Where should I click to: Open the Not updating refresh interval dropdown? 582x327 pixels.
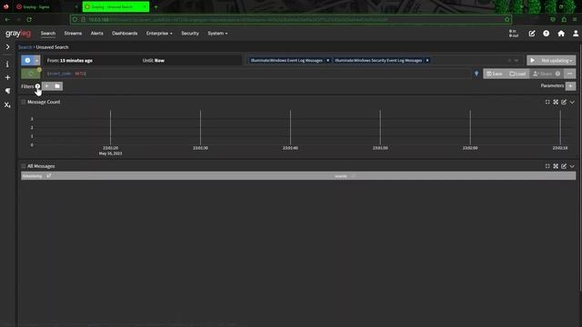557,61
